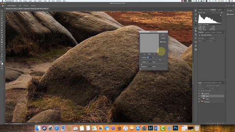This screenshot has width=235, height=132.
Task: Switch to the Adjustments tab
Action: coord(208,32)
